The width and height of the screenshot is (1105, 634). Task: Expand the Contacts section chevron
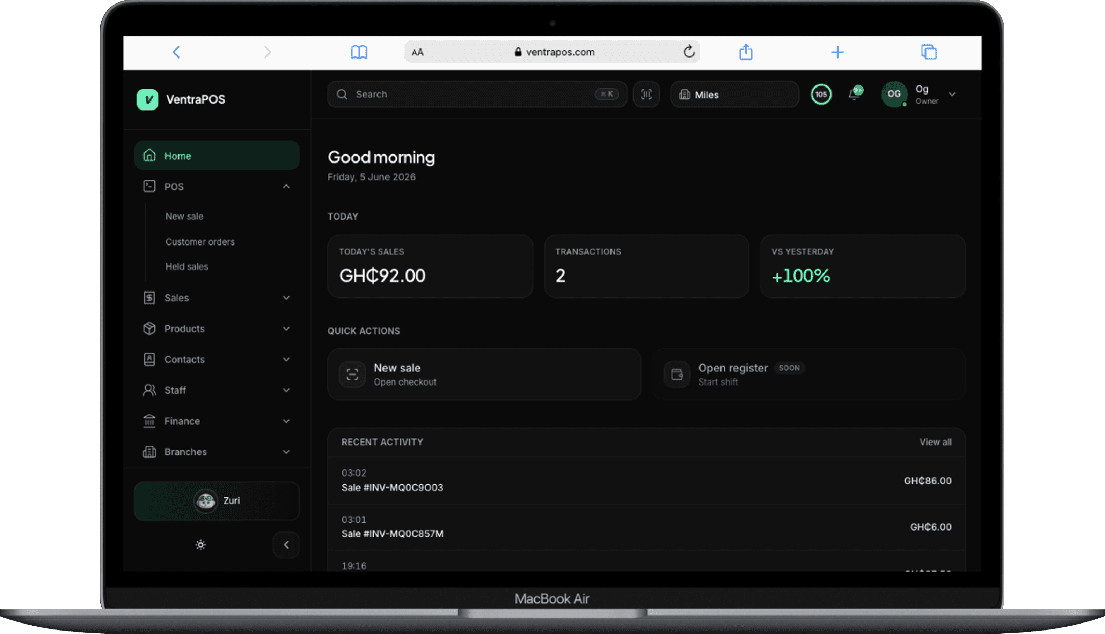[286, 360]
